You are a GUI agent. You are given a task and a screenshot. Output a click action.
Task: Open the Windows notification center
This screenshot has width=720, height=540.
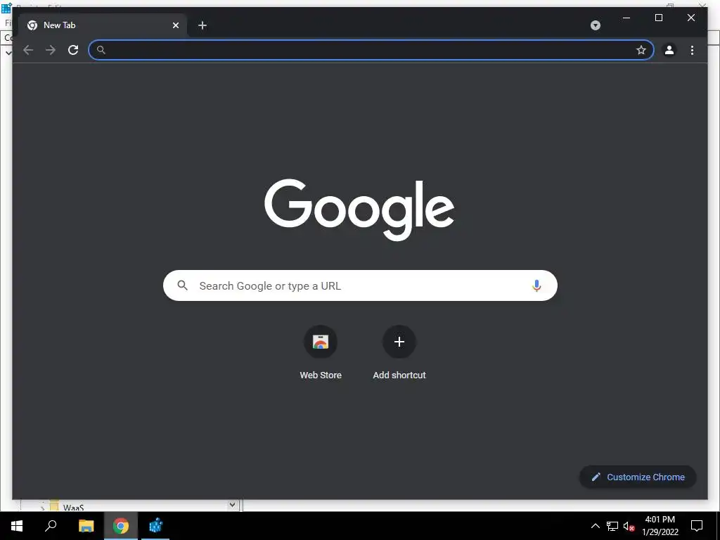[x=697, y=526]
